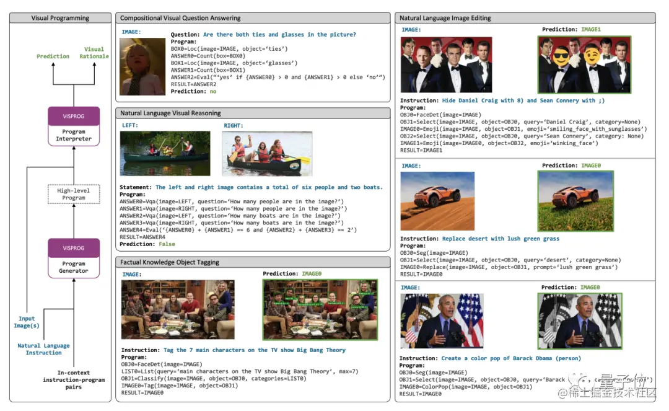Click 'Prediction: IMAGE0' label above tagged group
Image resolution: width=669 pixels, height=411 pixels.
click(x=292, y=273)
